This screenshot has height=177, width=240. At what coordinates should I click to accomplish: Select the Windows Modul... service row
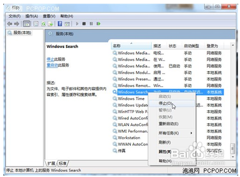(x=168, y=73)
